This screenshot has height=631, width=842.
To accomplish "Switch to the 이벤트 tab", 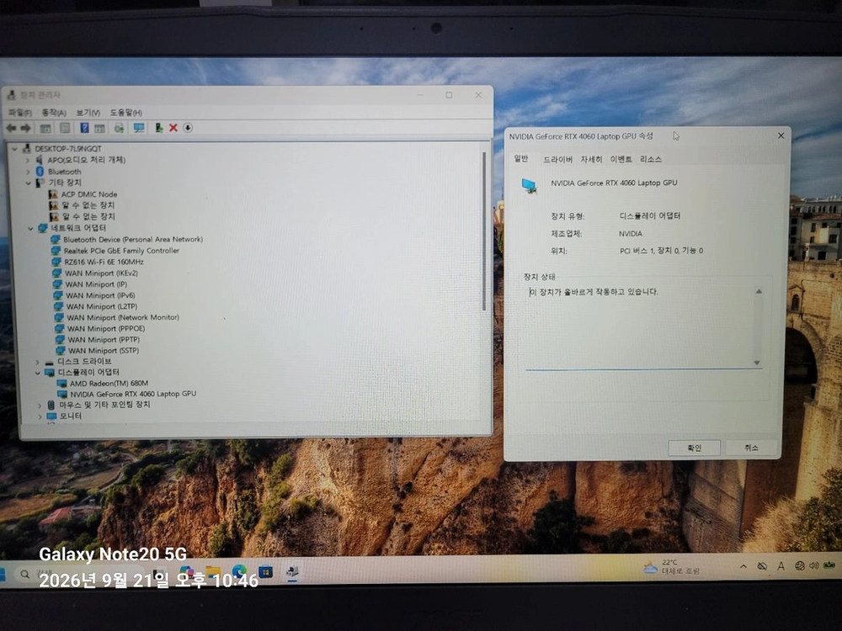I will click(621, 159).
